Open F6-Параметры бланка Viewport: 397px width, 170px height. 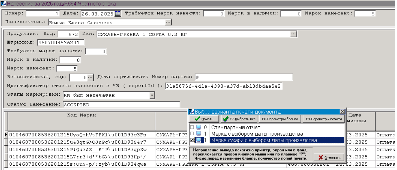coord(279,119)
